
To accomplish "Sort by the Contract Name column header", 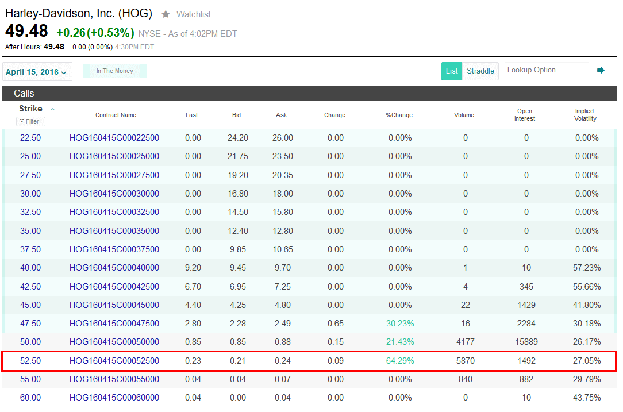I will [116, 115].
